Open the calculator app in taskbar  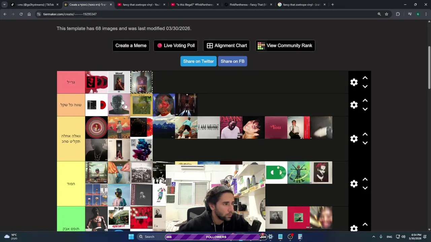tap(300, 237)
